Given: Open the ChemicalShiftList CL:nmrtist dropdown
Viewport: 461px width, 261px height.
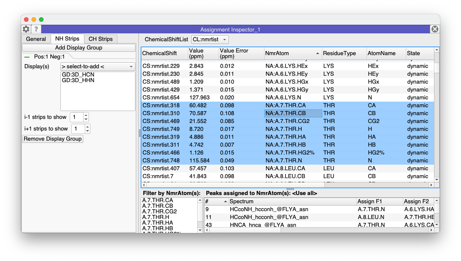Looking at the screenshot, I should 210,39.
